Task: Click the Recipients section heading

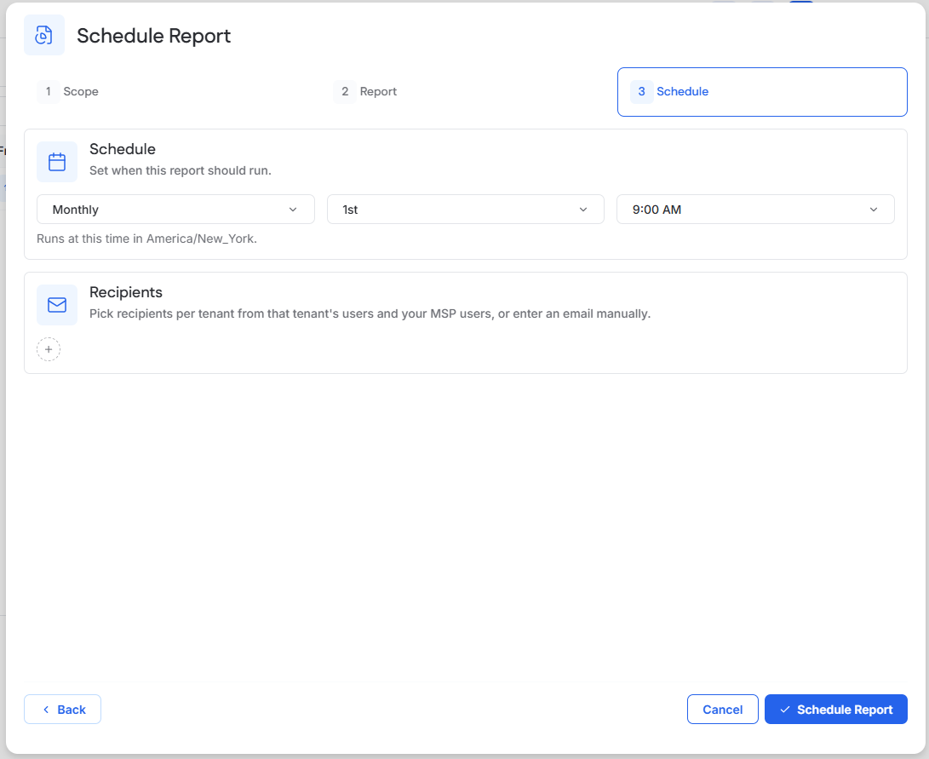Action: click(126, 292)
